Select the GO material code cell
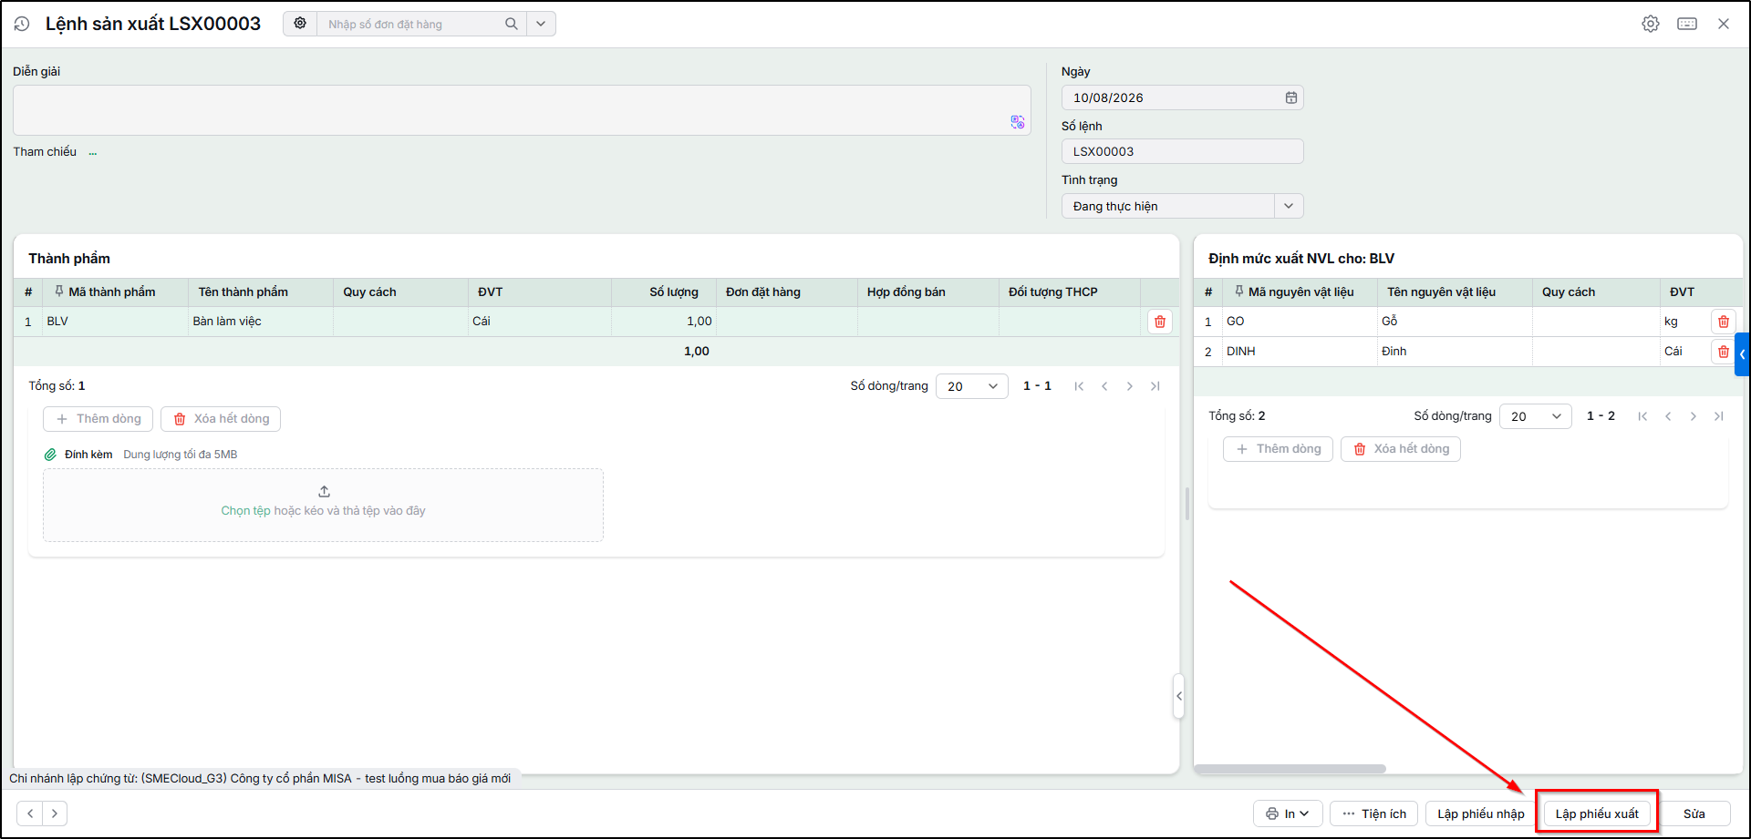 [x=1300, y=322]
